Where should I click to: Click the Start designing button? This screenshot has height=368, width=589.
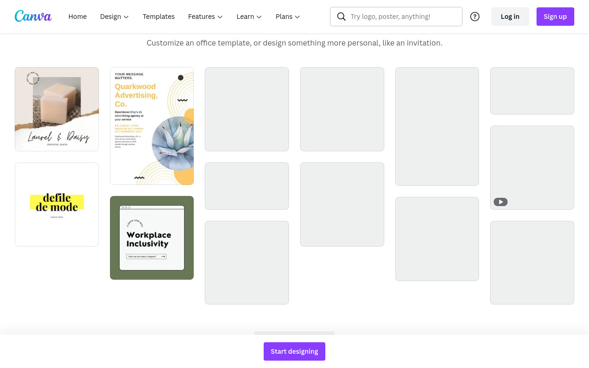pos(294,351)
